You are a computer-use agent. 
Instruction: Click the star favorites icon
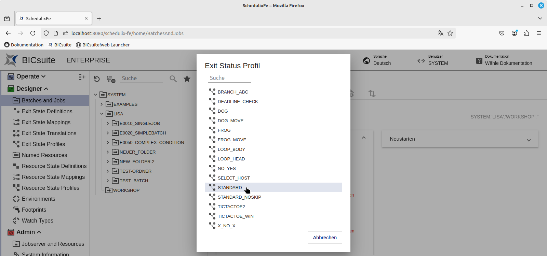click(x=187, y=79)
